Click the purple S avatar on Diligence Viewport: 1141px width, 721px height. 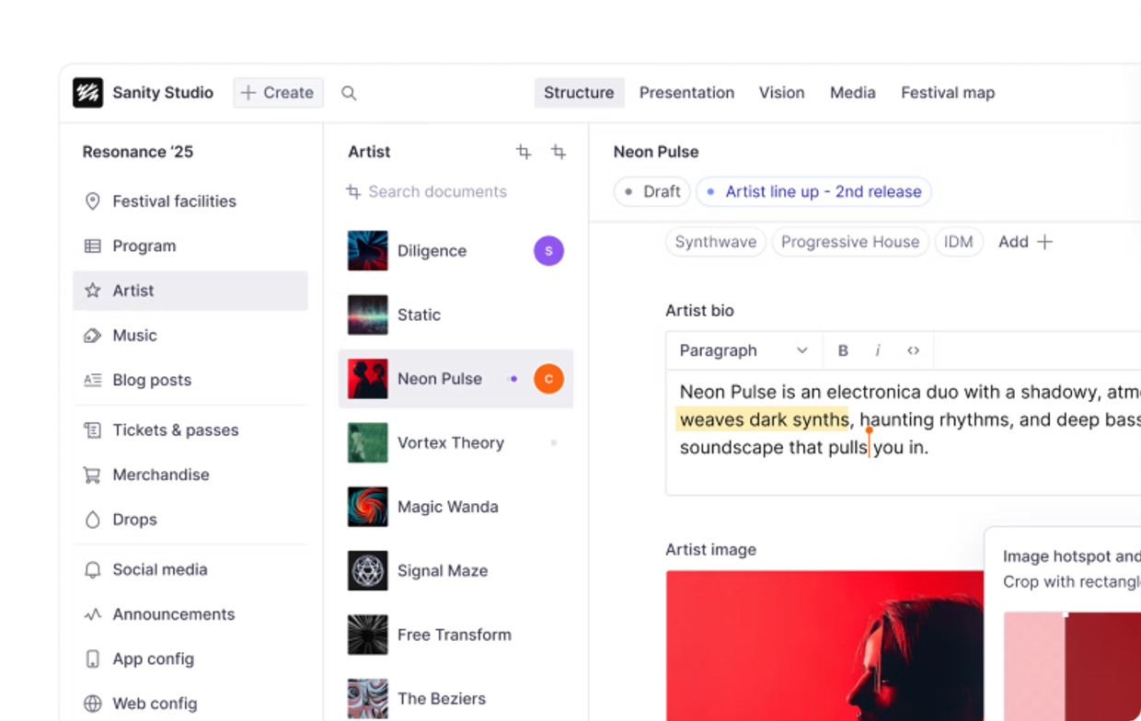coord(548,251)
